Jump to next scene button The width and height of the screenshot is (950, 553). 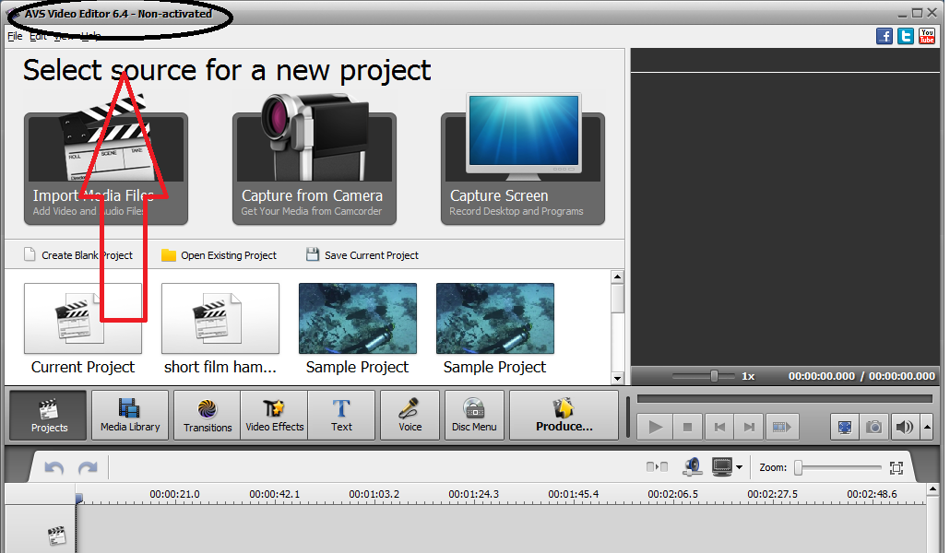(x=782, y=427)
